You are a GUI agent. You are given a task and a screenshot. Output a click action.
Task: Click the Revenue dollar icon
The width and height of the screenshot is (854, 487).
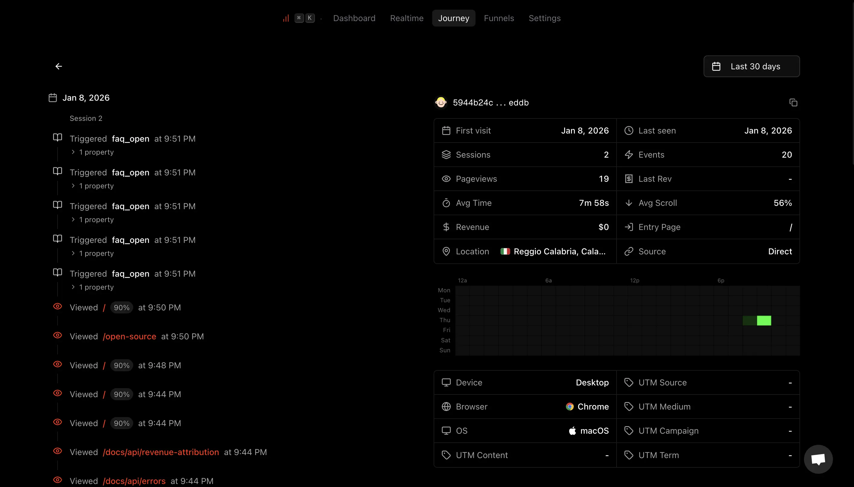coord(446,227)
